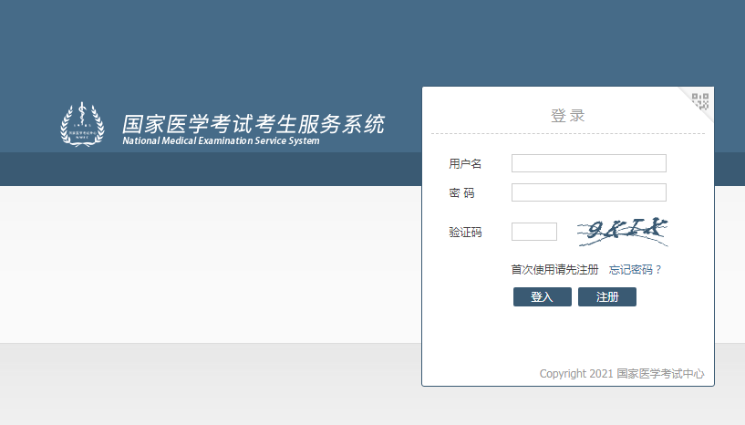
Task: Click the National Medical Examination Service System subtitle
Action: 221,141
